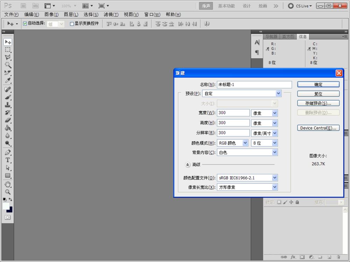Swap foreground and background colors
The height and width of the screenshot is (262, 350).
10,199
